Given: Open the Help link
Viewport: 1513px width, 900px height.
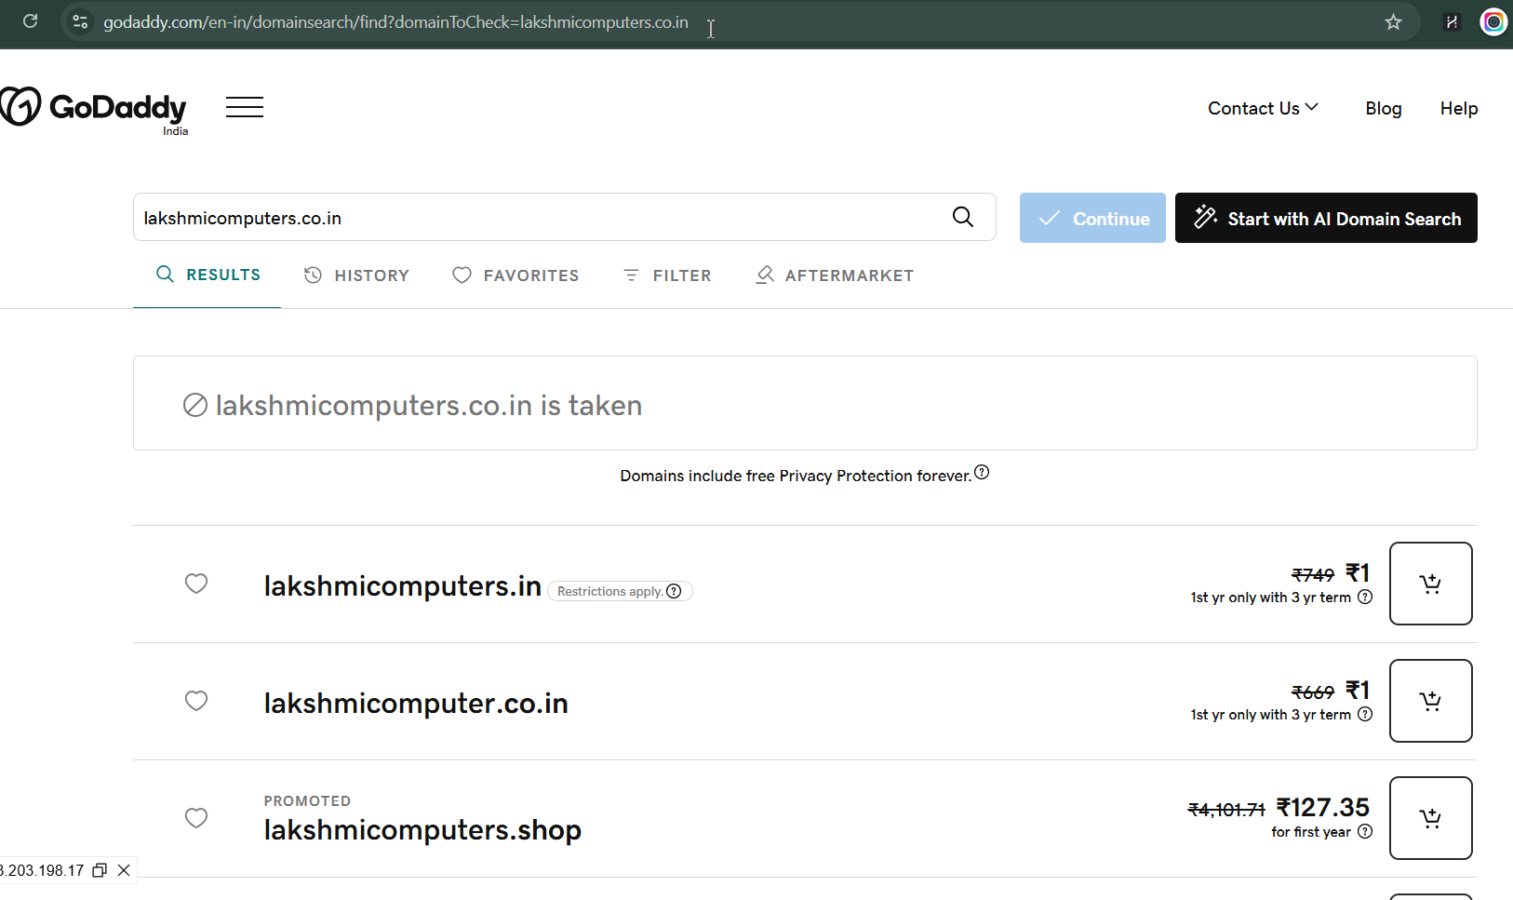Looking at the screenshot, I should [1458, 108].
